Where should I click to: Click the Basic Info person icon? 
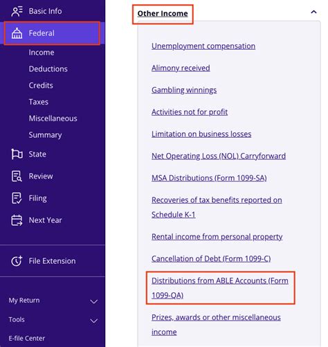click(17, 11)
